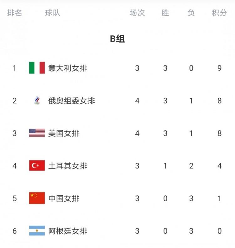This screenshot has width=235, height=248.
Task: Click the United States flag icon
Action: coord(37,133)
